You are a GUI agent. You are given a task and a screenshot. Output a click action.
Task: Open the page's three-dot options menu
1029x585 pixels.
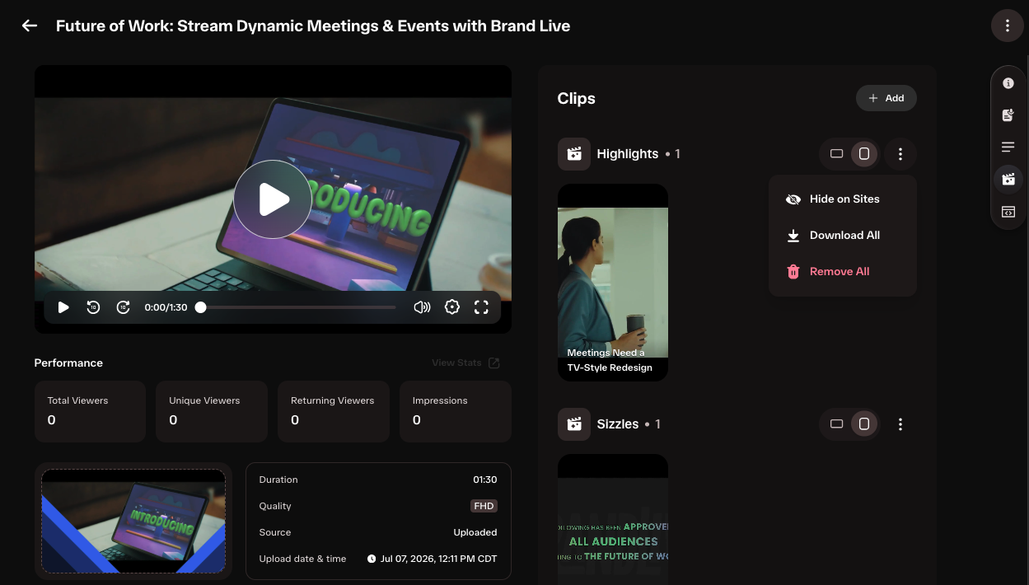[x=1007, y=26]
